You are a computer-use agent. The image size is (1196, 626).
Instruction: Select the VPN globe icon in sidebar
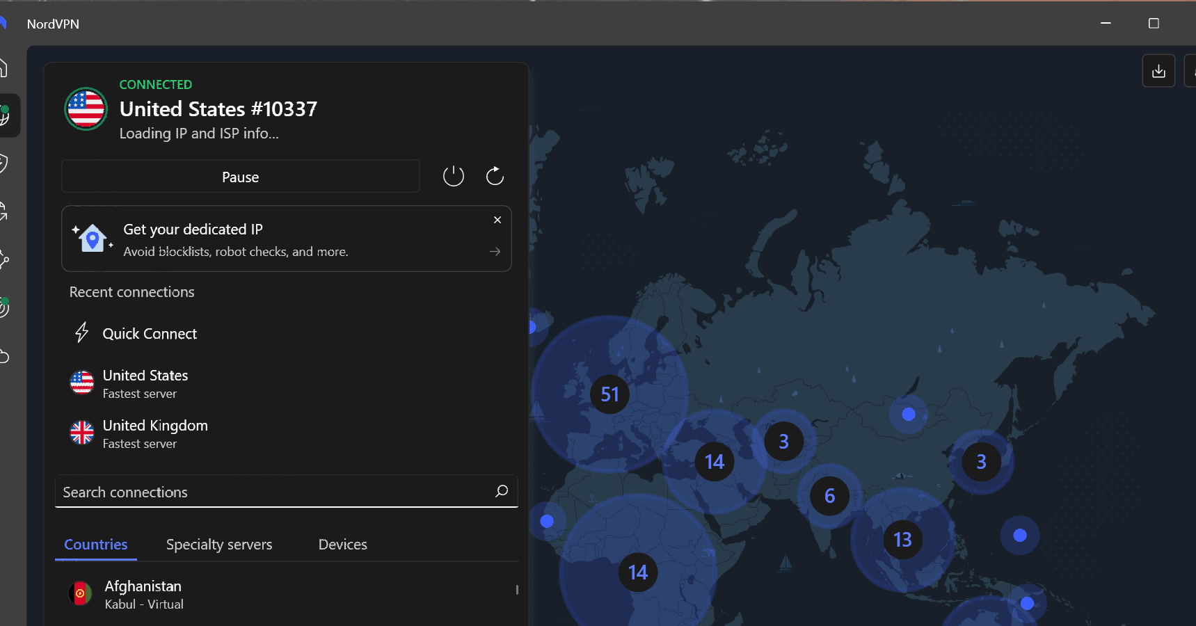[6, 115]
